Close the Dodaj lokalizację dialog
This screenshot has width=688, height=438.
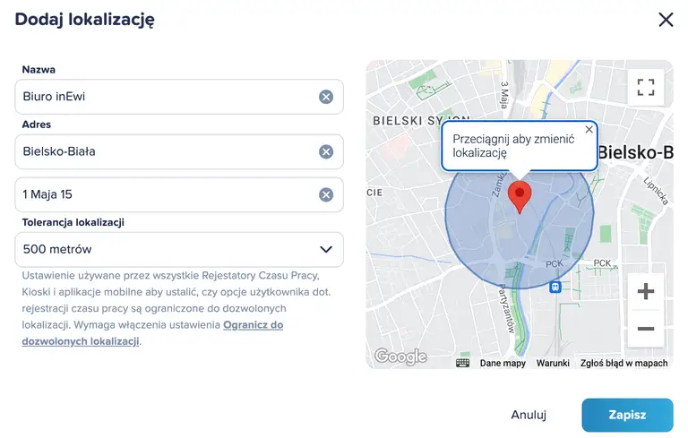point(666,20)
